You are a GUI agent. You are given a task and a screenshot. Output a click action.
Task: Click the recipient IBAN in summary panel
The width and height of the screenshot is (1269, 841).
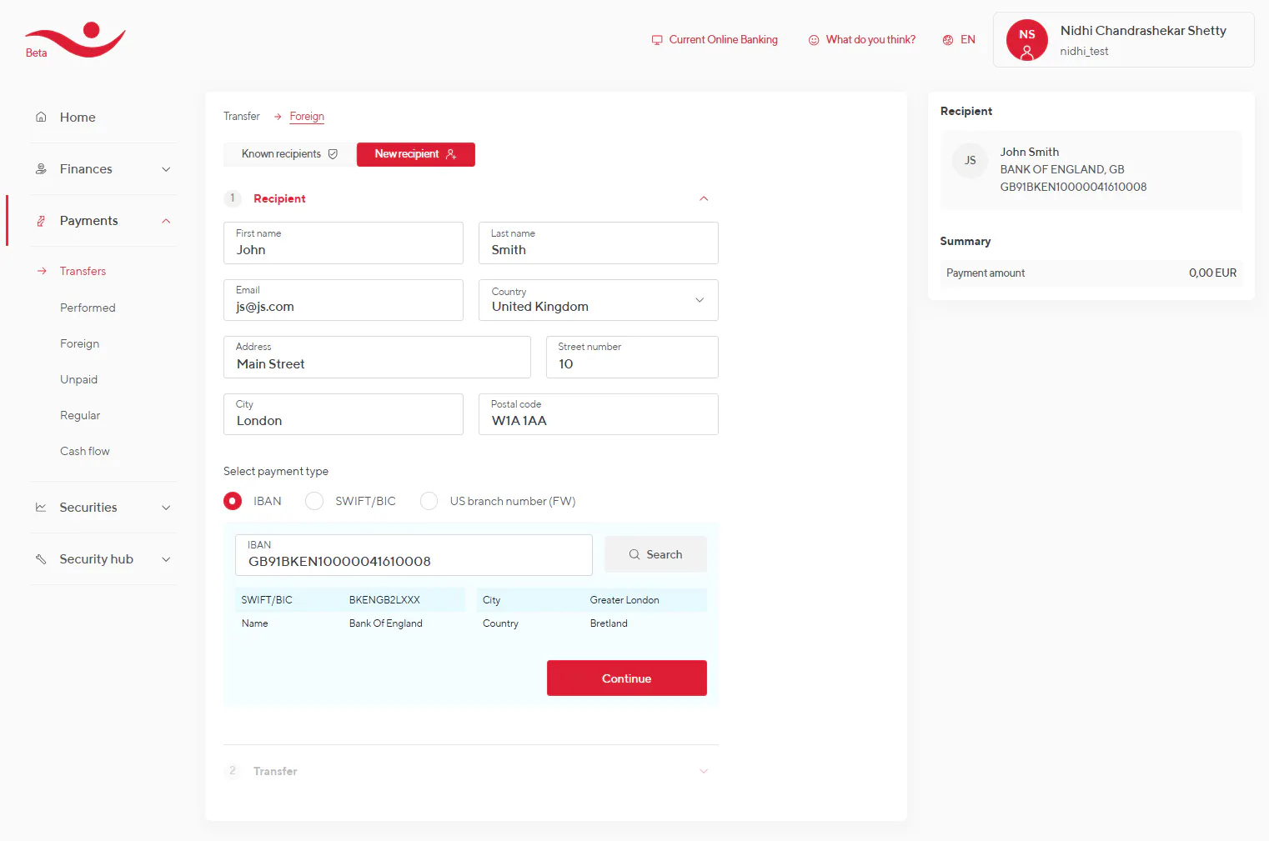coord(1073,188)
